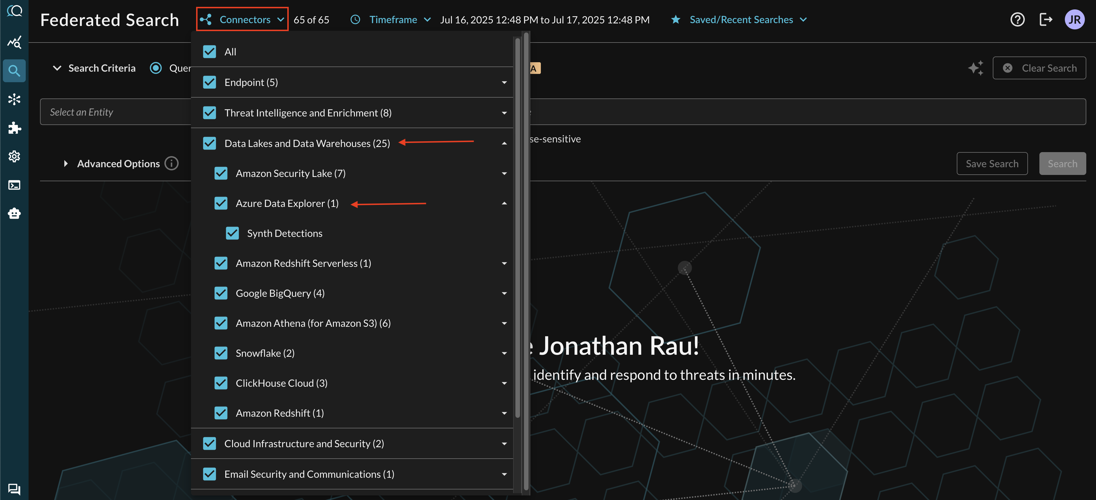Click the Advanced Options info icon
1096x500 pixels.
[172, 163]
